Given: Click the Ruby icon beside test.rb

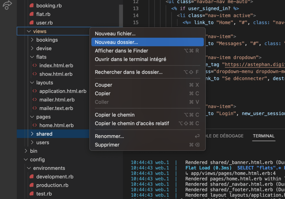Looking at the screenshot, I should coord(32,193).
